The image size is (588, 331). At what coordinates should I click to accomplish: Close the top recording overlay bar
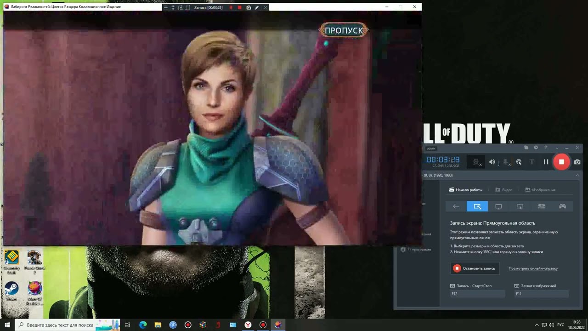[265, 7]
